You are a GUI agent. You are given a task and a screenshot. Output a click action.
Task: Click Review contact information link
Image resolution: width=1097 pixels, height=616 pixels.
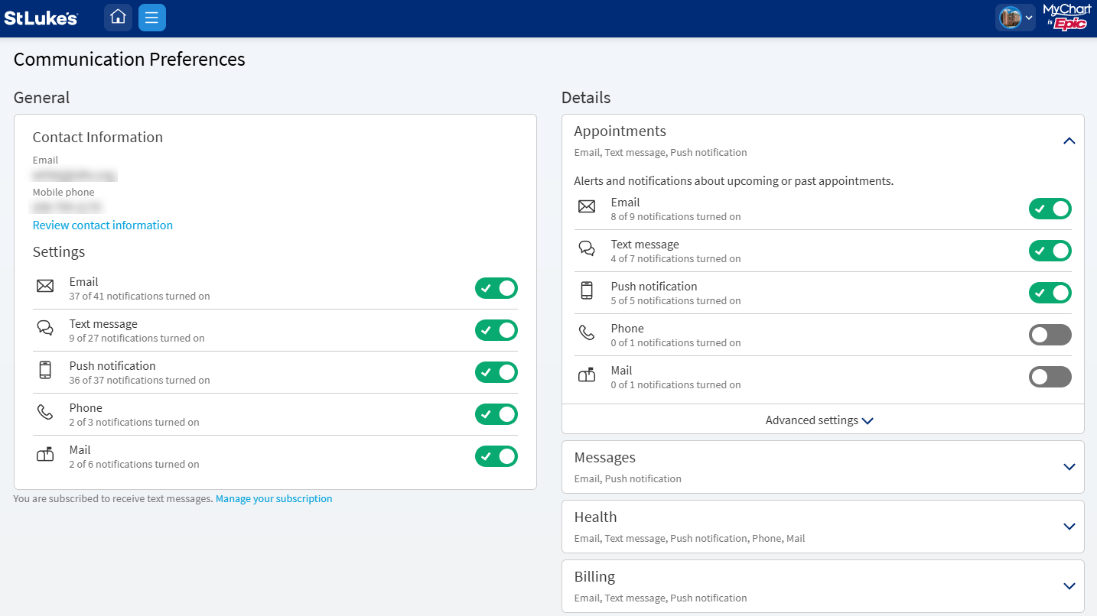(x=103, y=225)
